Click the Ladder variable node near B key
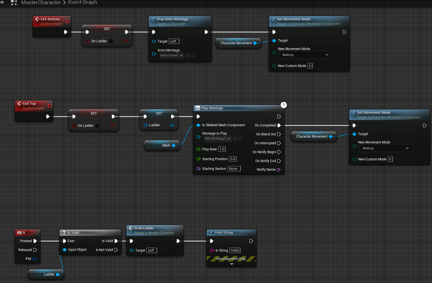Screen dimensions: 432x283 46,274
